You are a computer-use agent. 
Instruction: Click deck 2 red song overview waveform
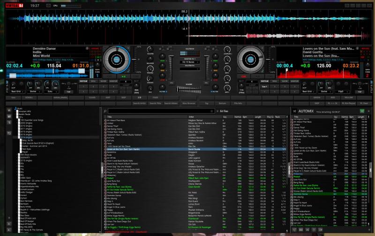(318, 73)
